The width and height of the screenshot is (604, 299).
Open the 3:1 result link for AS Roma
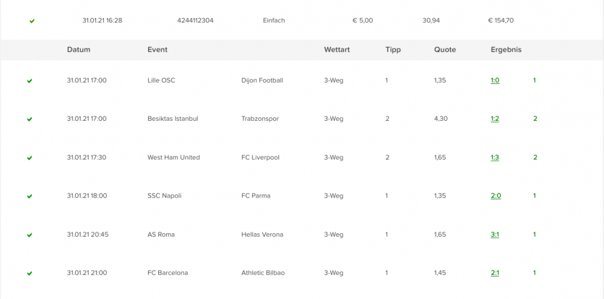tap(495, 234)
